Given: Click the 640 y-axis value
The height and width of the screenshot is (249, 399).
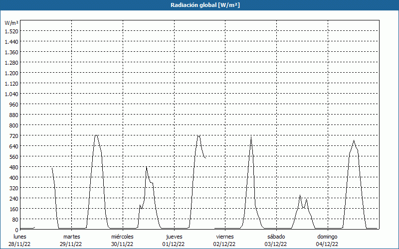Looking at the screenshot, I should coord(14,146).
